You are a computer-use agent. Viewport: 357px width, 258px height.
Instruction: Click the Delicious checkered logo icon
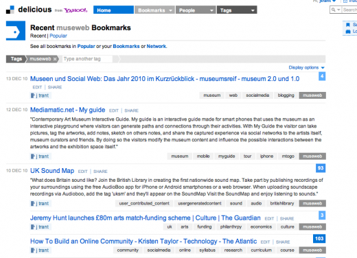tap(10, 10)
